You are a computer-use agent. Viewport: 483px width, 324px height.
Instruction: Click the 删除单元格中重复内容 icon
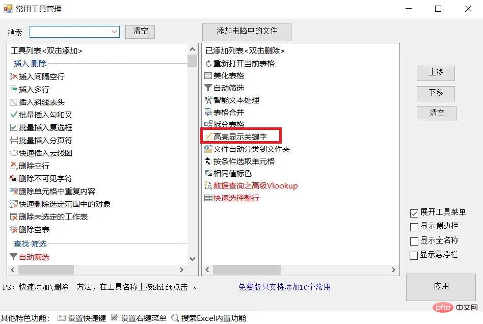tap(14, 191)
